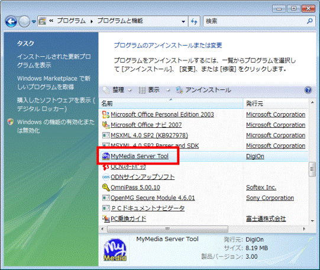This screenshot has width=320, height=270.
Task: Maximize the window
Action: tap(293, 8)
